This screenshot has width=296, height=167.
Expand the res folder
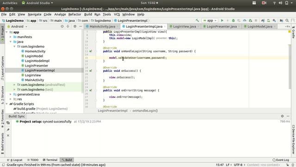click(x=11, y=99)
